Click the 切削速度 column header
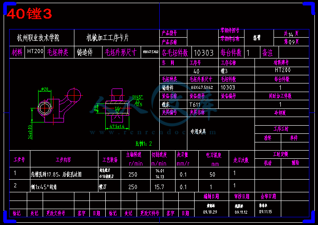This screenshot has width=318, height=225. click(x=159, y=155)
